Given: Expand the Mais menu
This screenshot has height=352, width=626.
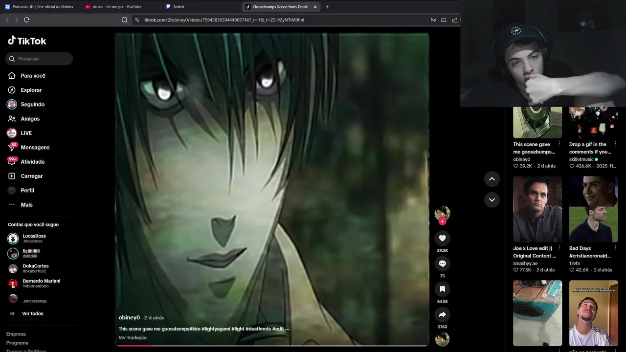Looking at the screenshot, I should point(26,205).
